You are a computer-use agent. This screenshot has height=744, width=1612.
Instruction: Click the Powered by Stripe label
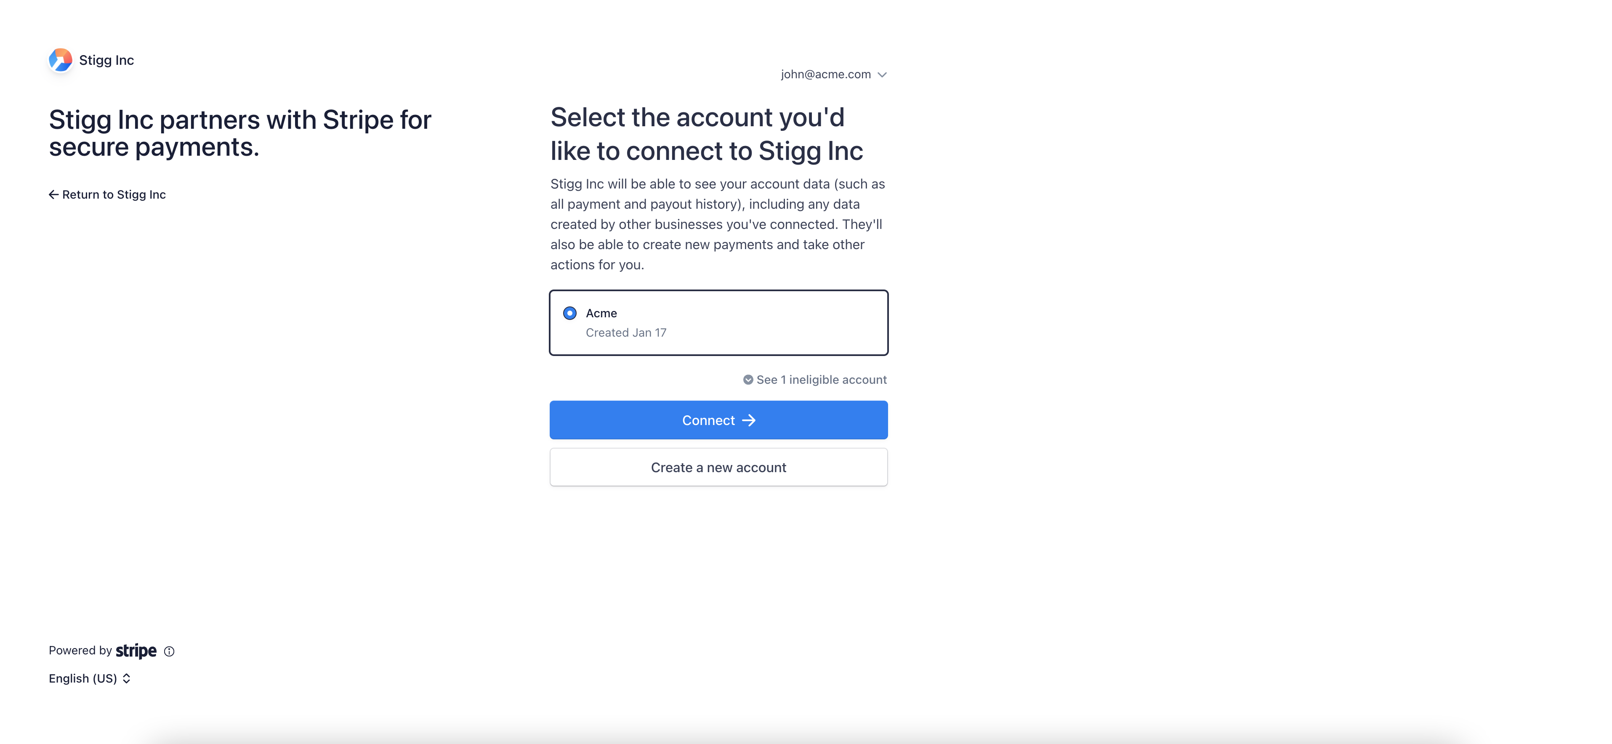point(103,651)
